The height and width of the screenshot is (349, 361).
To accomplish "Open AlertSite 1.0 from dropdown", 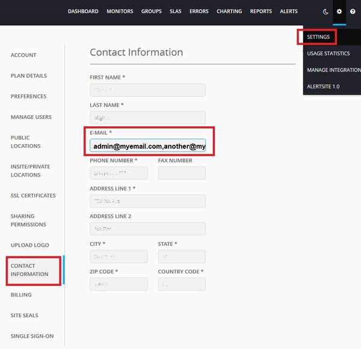I will point(323,86).
